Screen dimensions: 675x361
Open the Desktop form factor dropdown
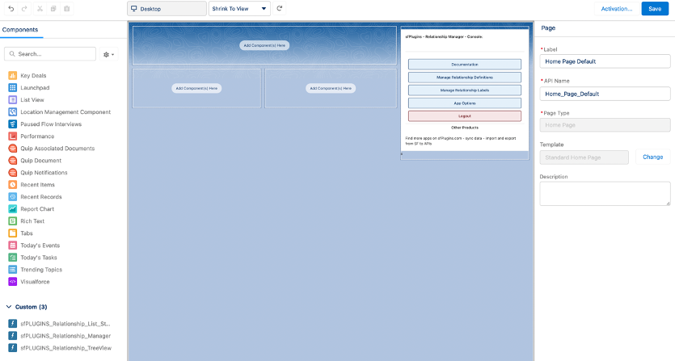pyautogui.click(x=167, y=8)
